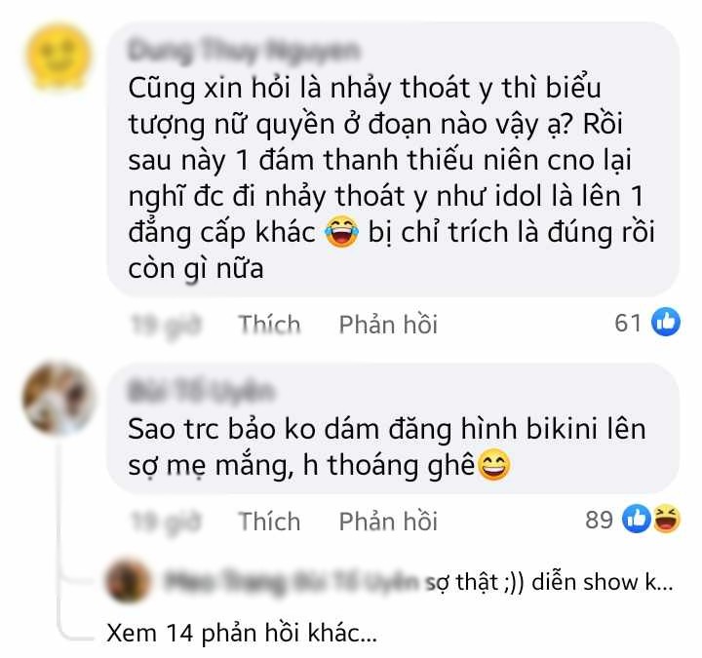Click grinning emoji after 'thoáng ghê'

tap(494, 466)
